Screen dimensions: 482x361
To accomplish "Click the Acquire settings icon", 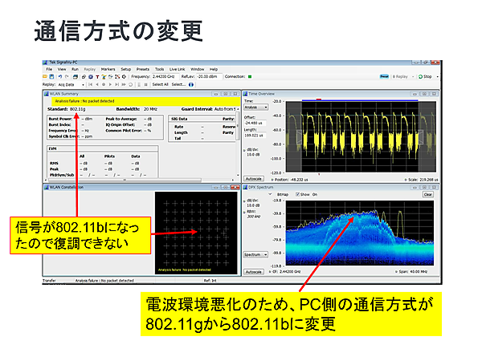I will point(111,77).
